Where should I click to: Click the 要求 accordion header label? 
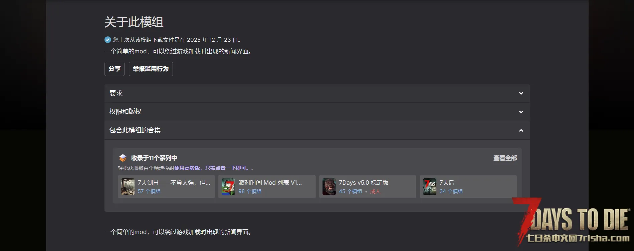(116, 93)
